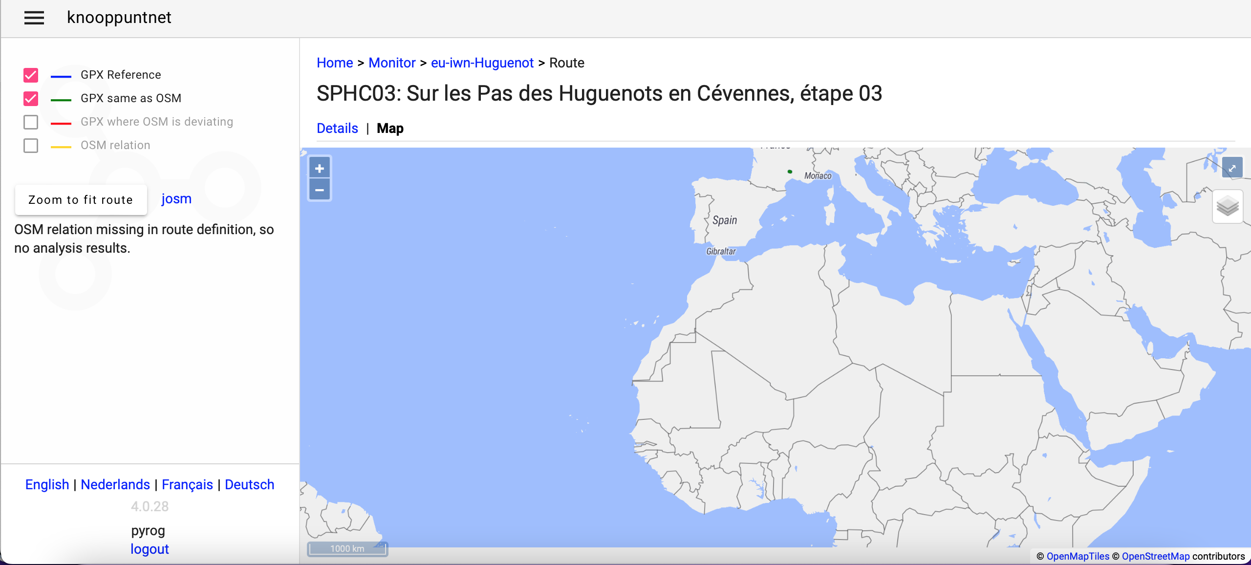Toggle fullscreen map mode
This screenshot has height=565, width=1251.
pyautogui.click(x=1232, y=168)
